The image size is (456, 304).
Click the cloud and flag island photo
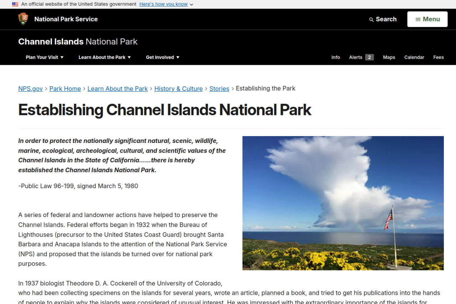[343, 203]
